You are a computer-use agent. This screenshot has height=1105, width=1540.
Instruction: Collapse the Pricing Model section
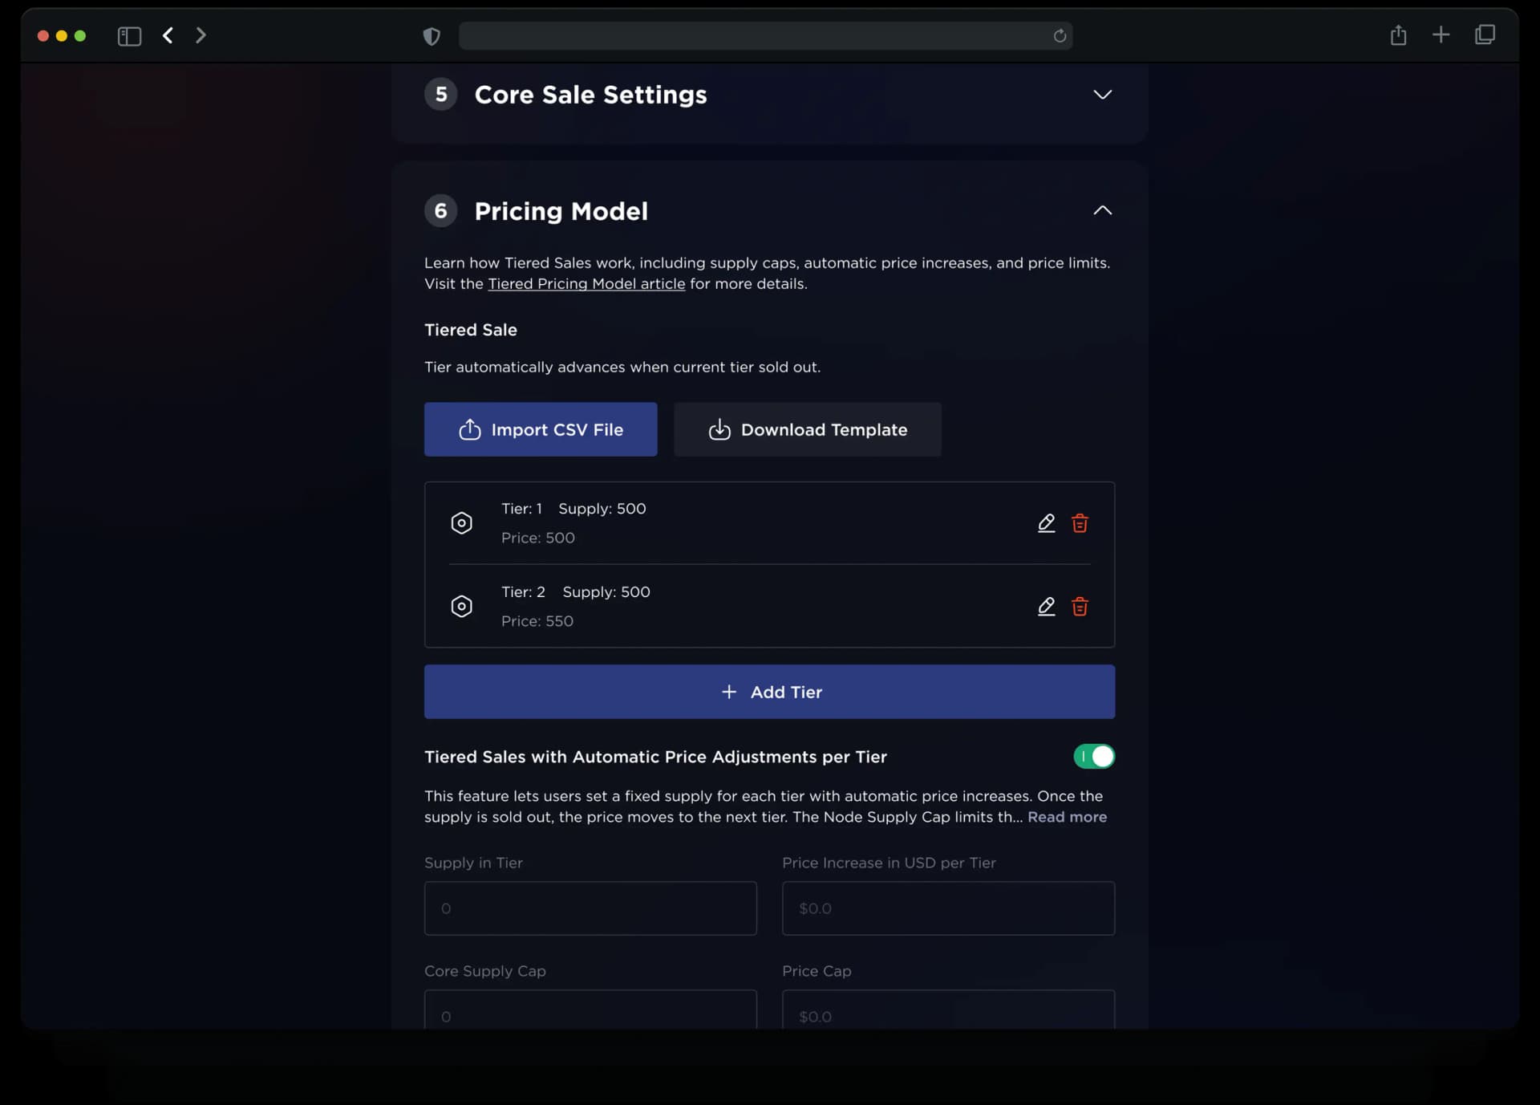tap(1101, 210)
